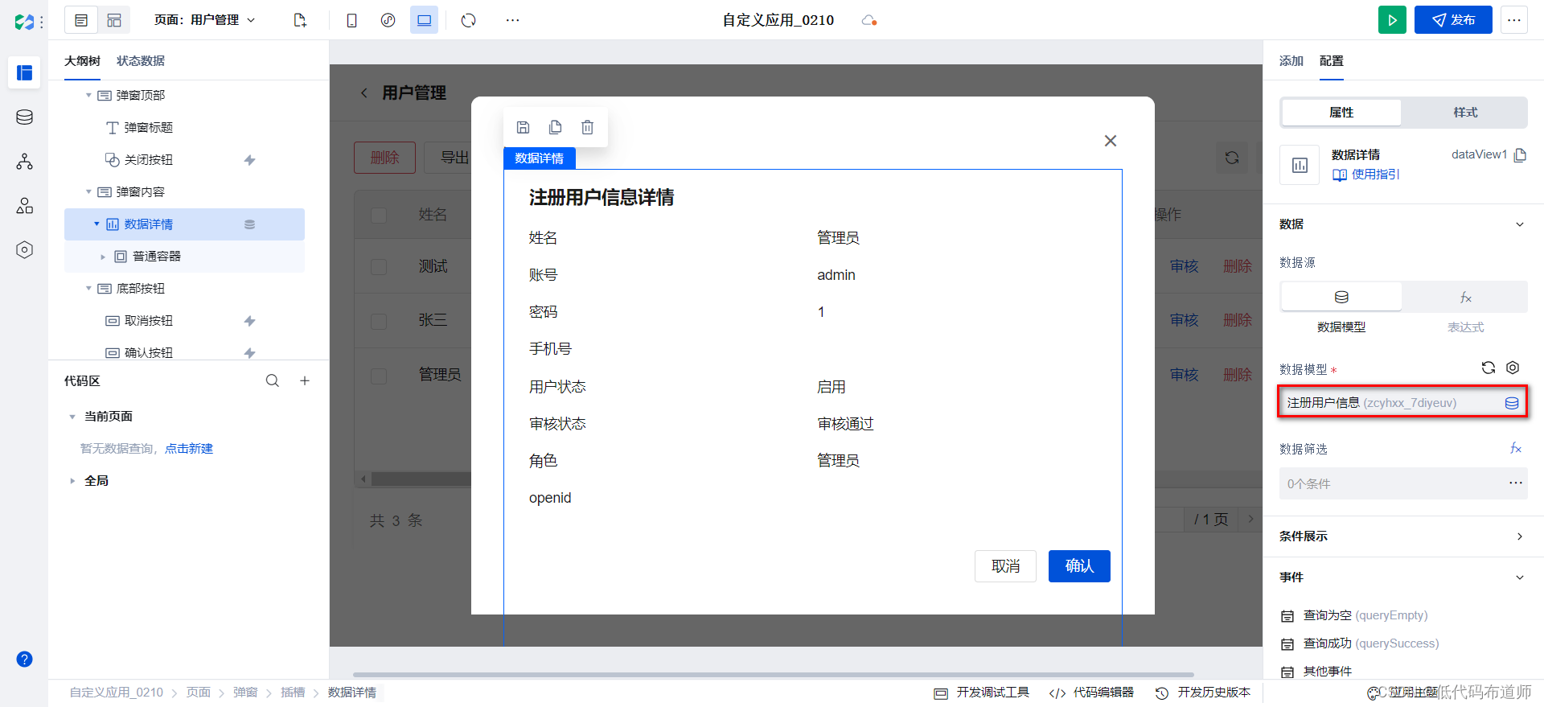Click the 发布 publish button
1544x707 pixels.
coord(1453,20)
